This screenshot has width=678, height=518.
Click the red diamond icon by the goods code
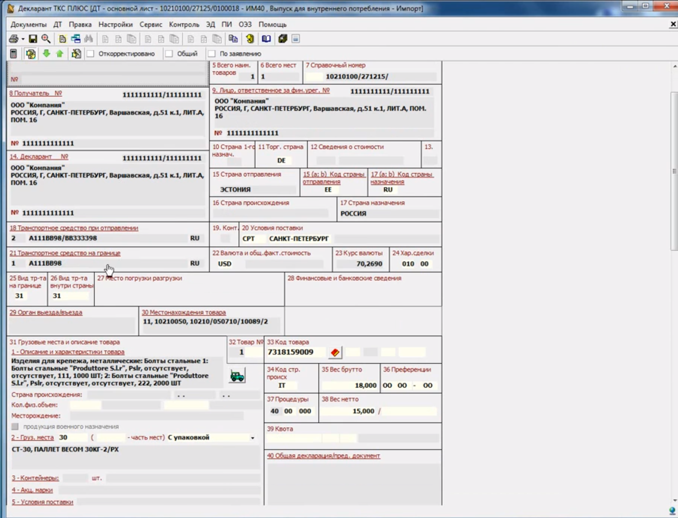point(335,353)
